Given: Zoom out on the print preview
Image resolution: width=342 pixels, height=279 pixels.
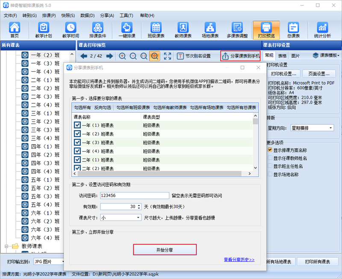Looking at the screenshot, I should (x=133, y=56).
